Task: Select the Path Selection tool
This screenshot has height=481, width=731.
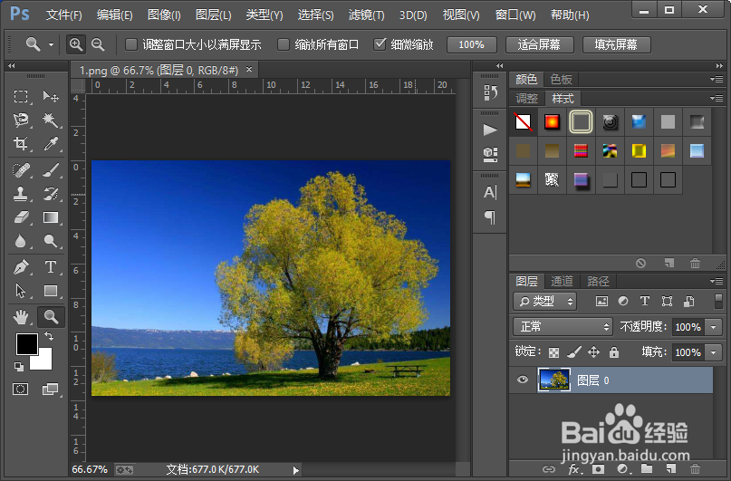Action: point(21,291)
